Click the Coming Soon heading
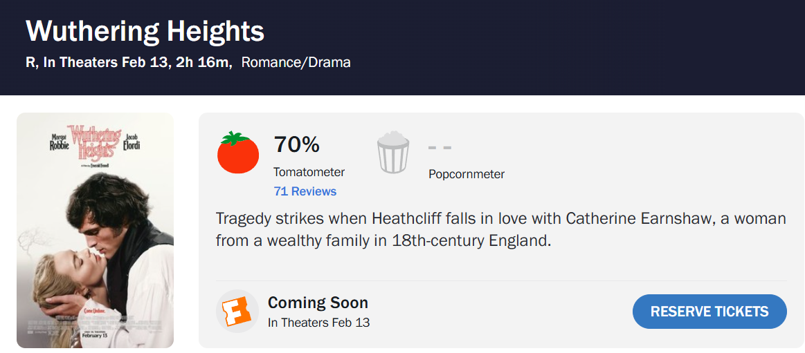Viewport: 805px width, 353px height. coord(318,303)
